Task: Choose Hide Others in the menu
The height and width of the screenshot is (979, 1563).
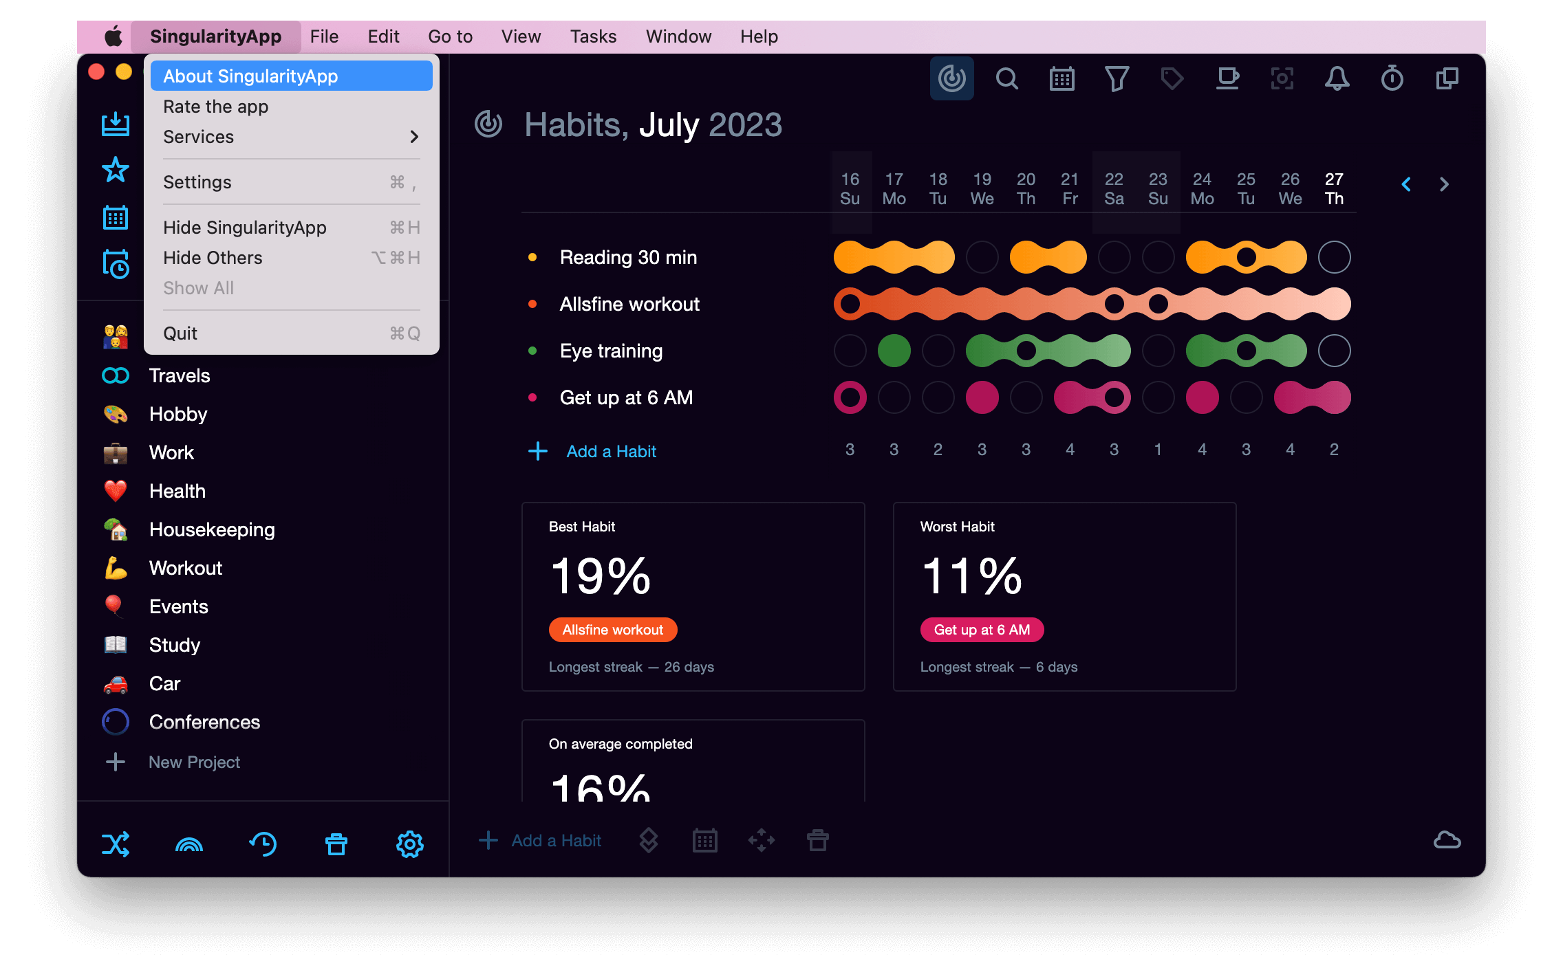Action: (292, 258)
